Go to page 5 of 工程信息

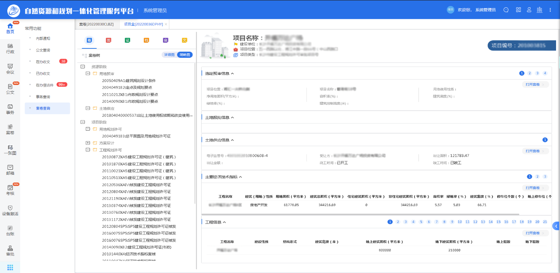click(x=421, y=222)
